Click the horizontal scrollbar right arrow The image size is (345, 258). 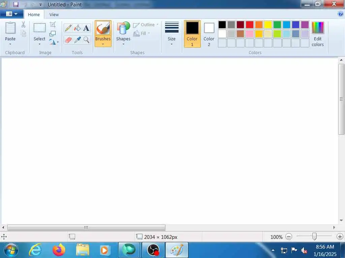pyautogui.click(x=334, y=227)
